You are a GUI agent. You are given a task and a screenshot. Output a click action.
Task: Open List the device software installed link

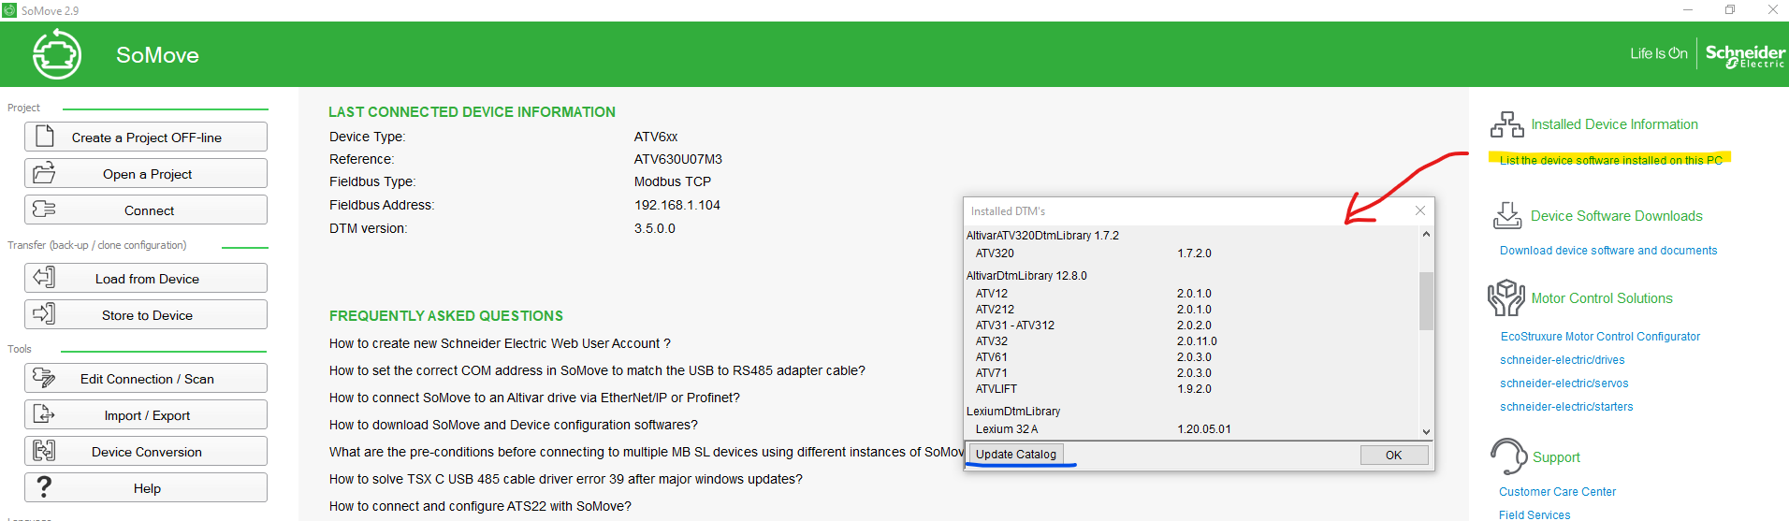pyautogui.click(x=1610, y=160)
